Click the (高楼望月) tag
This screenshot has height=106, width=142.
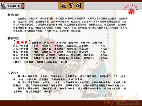tap(38, 58)
